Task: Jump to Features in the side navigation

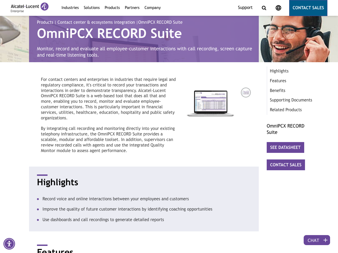Action: coord(278,81)
